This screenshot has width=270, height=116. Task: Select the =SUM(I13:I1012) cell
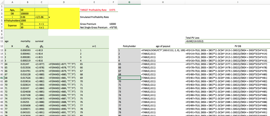pyautogui.click(x=228, y=41)
